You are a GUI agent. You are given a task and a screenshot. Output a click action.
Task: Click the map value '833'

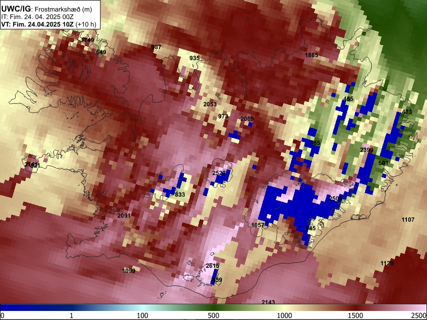(180, 195)
